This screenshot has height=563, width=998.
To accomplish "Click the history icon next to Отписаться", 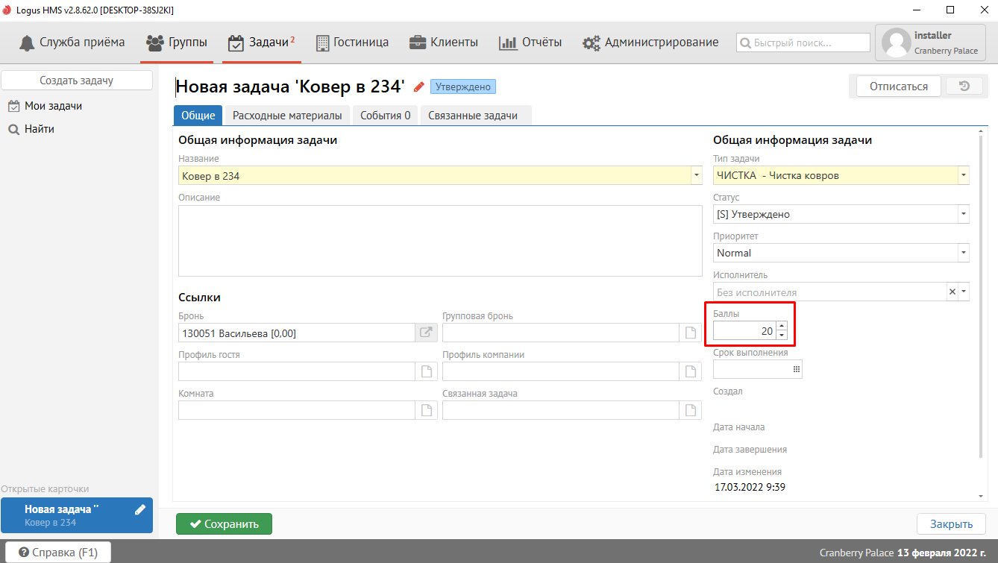I will pyautogui.click(x=964, y=87).
